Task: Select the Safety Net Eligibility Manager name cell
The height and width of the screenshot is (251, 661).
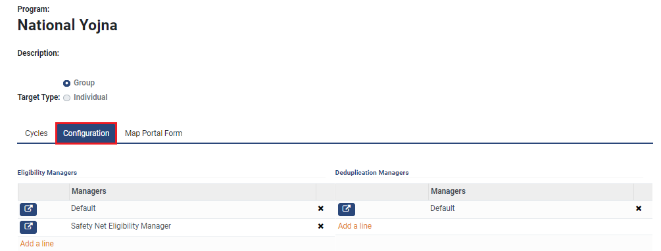Action: coord(121,226)
